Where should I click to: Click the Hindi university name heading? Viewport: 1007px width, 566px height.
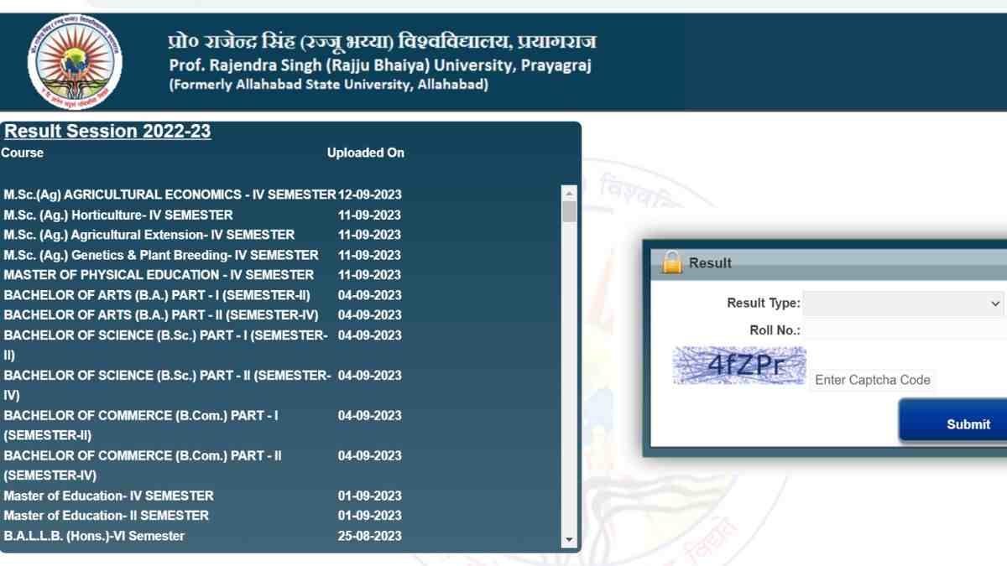(383, 42)
